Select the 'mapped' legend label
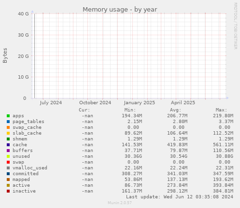240x208 pixels. [21, 180]
